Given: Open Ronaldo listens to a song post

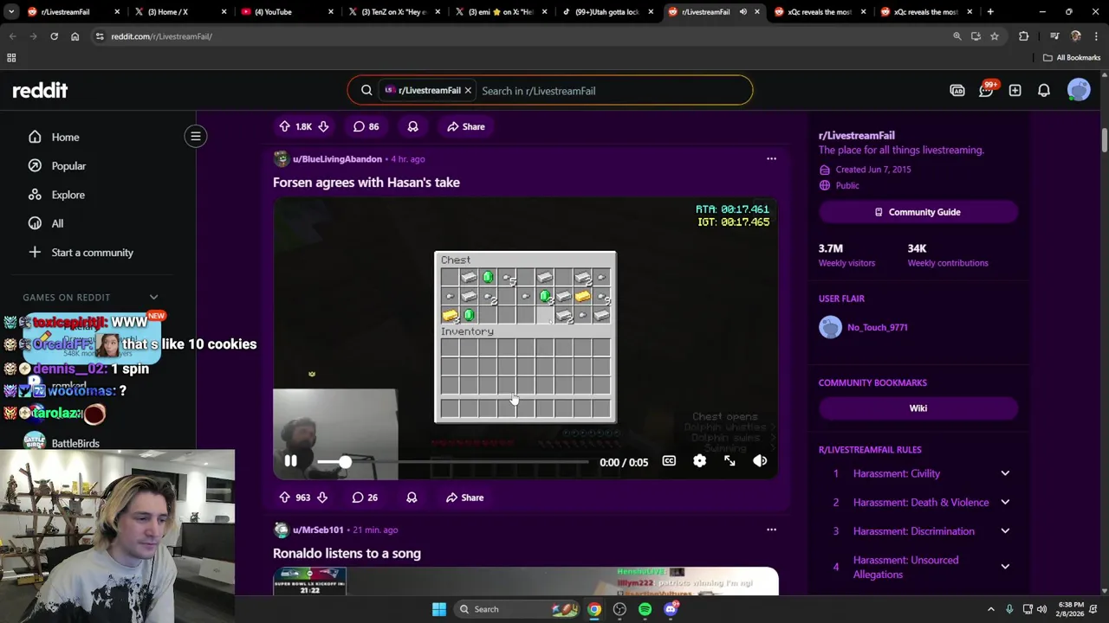Looking at the screenshot, I should click(347, 553).
